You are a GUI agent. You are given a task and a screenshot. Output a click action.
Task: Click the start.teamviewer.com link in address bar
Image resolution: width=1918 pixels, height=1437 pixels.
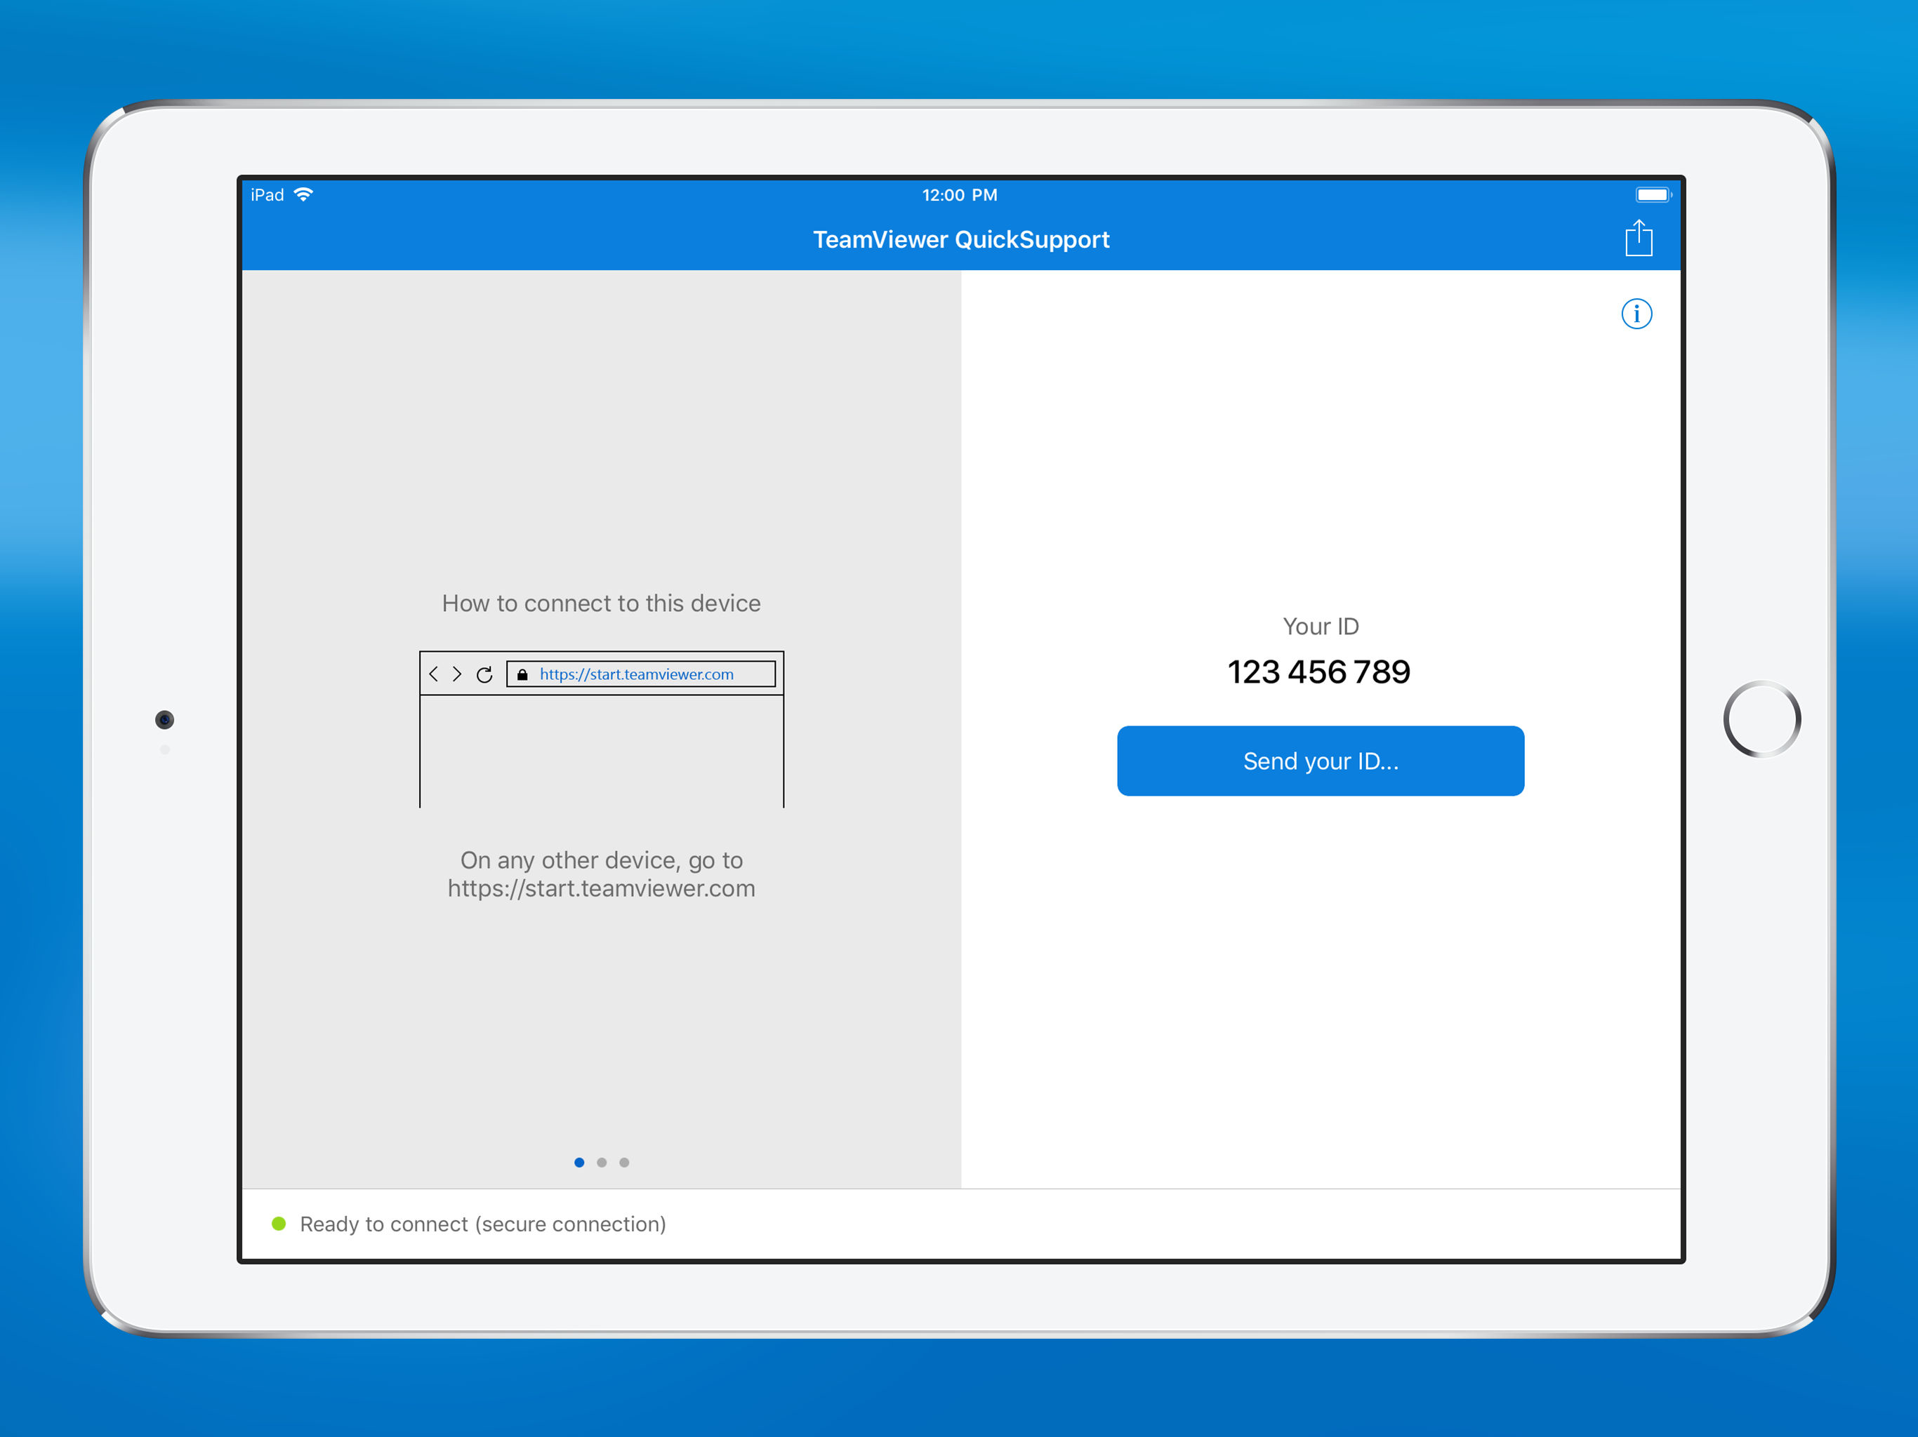(635, 674)
